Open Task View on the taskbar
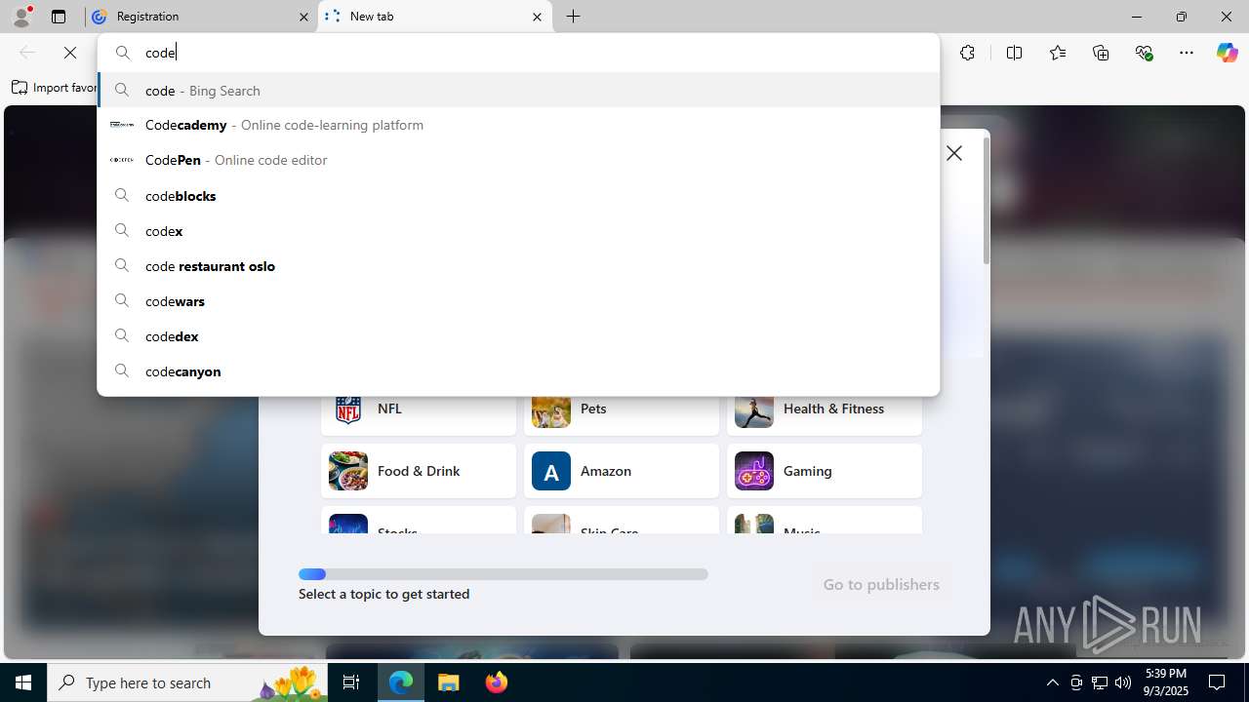Screen dimensions: 1249x702 point(351,682)
